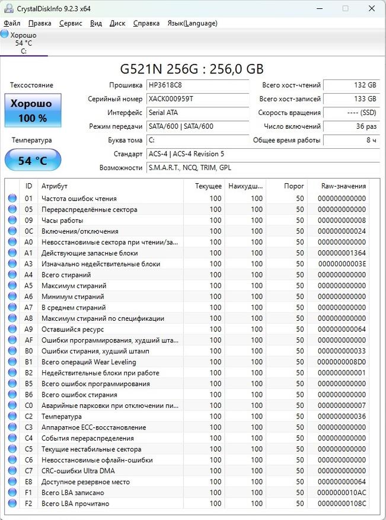Click status icon for Недействительные блоки при работе row
386x520 pixels.
pyautogui.click(x=12, y=373)
